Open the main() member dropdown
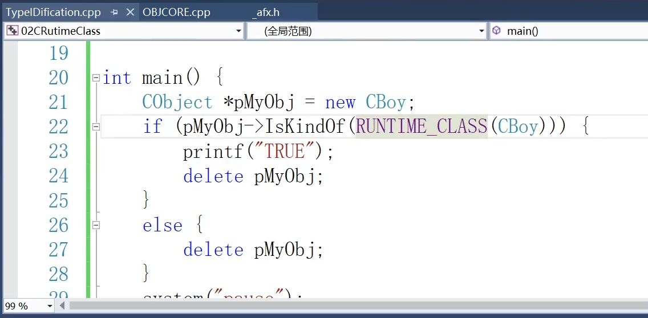This screenshot has height=318, width=648. coord(569,31)
